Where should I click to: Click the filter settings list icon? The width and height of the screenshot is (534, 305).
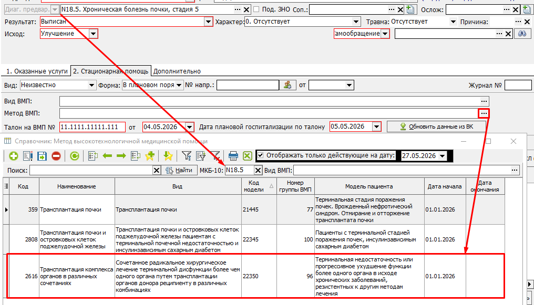201,156
